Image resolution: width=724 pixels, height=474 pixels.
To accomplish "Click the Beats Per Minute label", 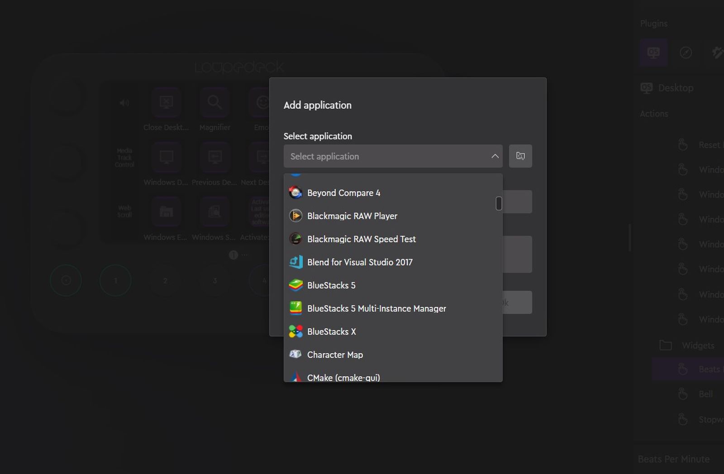I will (674, 459).
